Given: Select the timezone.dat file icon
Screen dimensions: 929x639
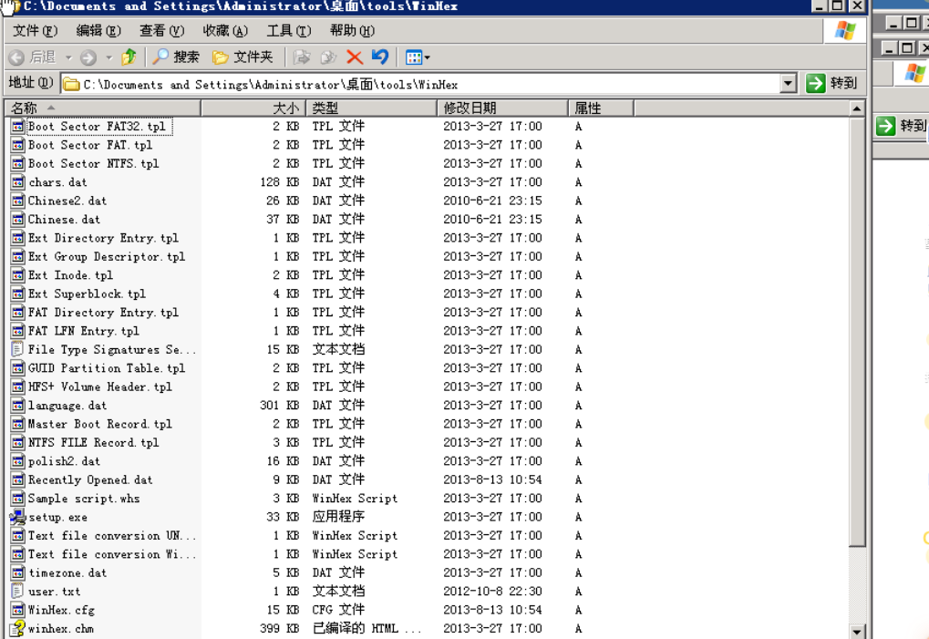Looking at the screenshot, I should coord(18,572).
